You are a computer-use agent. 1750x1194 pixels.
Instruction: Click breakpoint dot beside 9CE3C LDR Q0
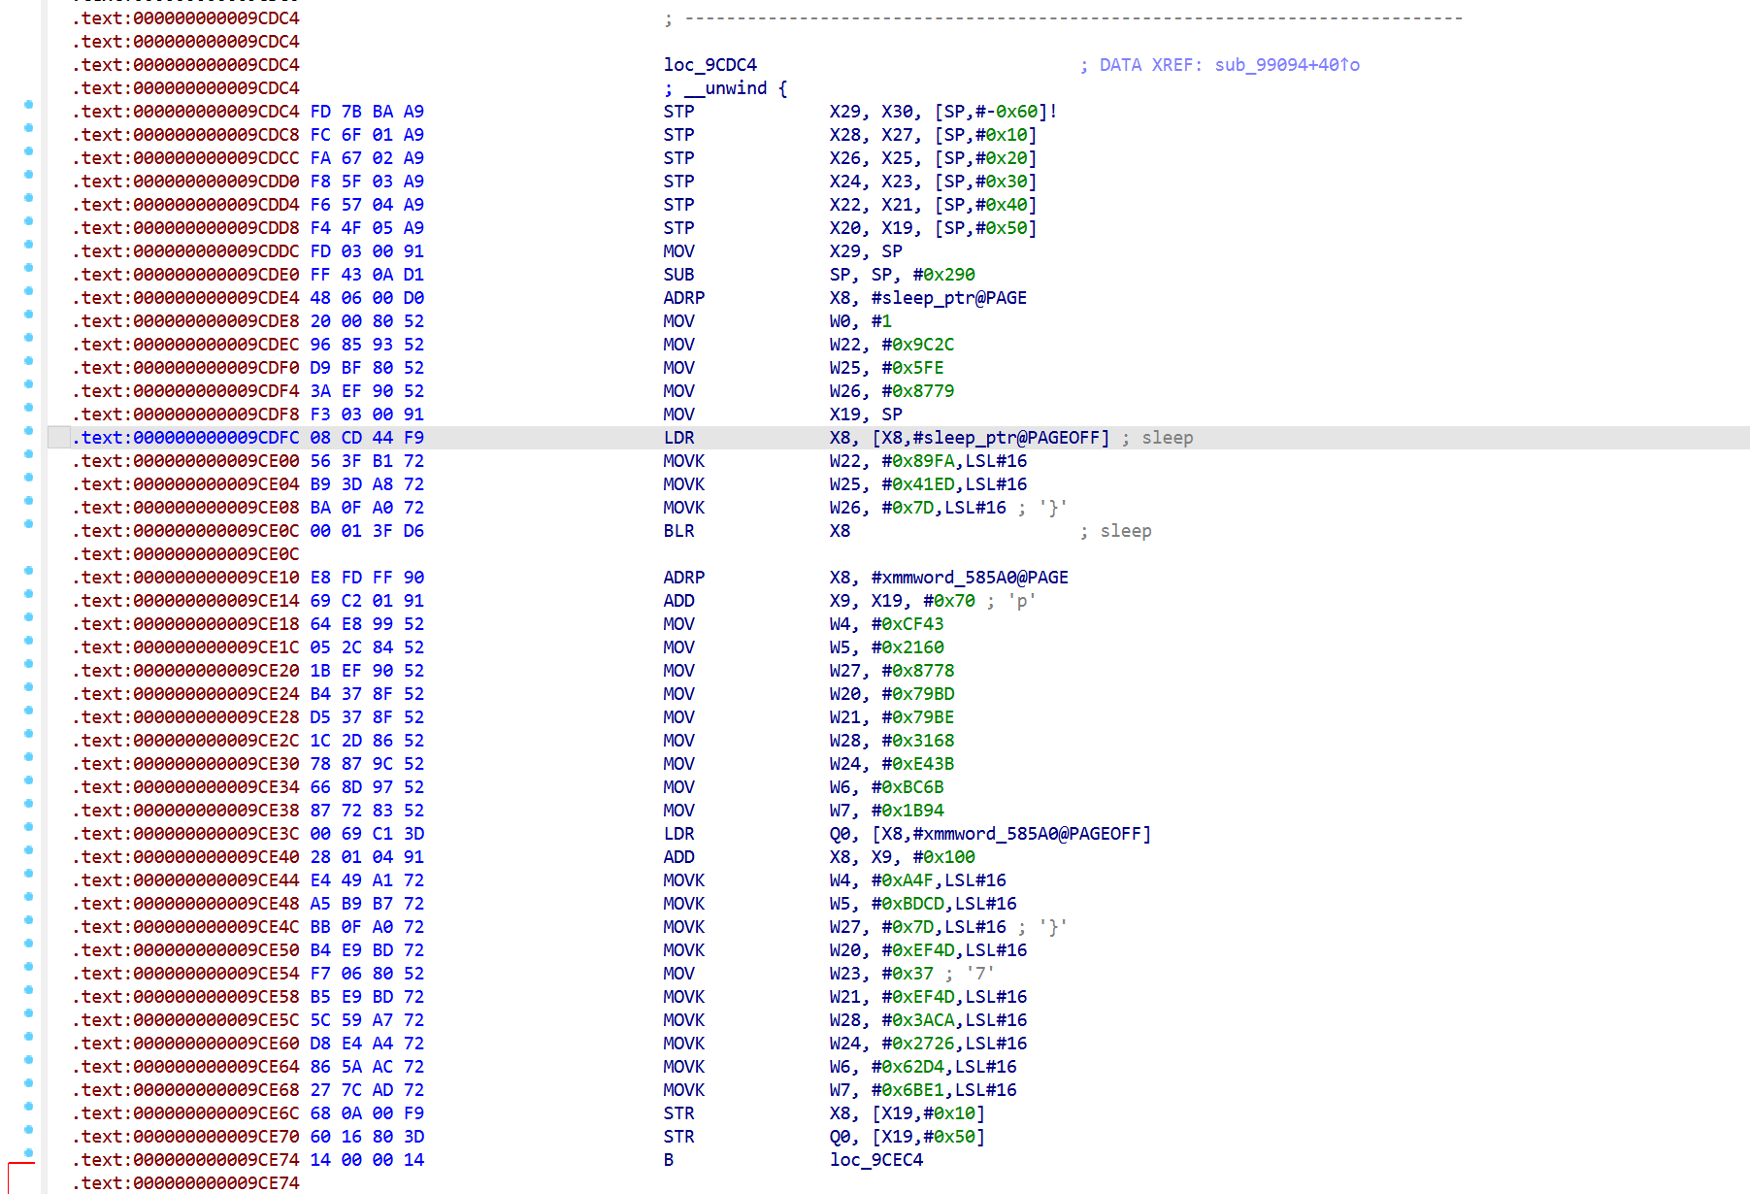[x=28, y=826]
